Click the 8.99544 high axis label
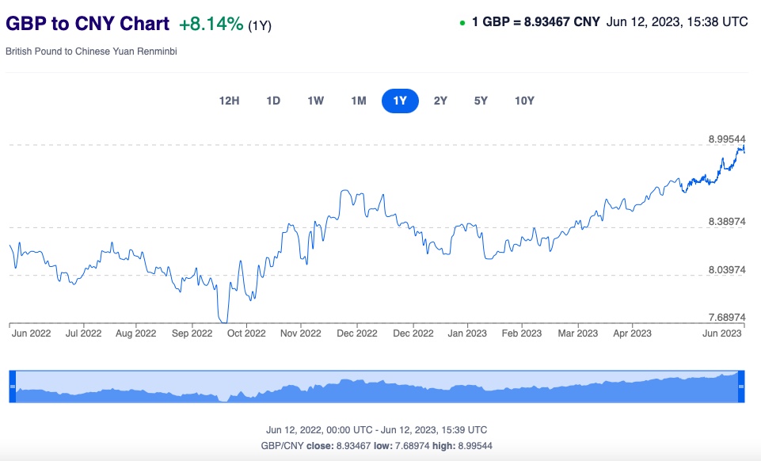Screen dimensions: 761x461 [x=727, y=139]
